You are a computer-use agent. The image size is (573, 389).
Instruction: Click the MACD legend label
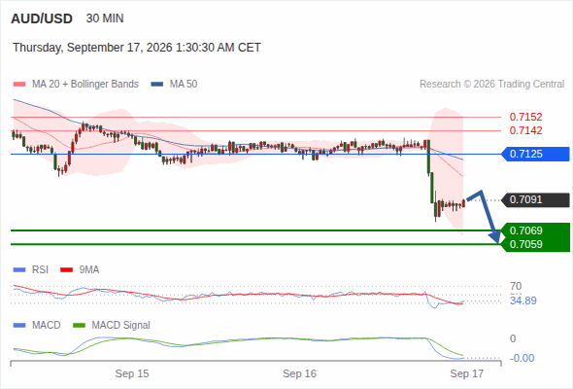click(47, 326)
